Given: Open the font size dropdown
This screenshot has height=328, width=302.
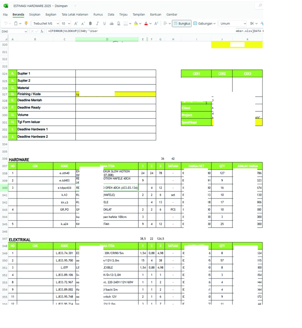Looking at the screenshot, I should (65, 24).
